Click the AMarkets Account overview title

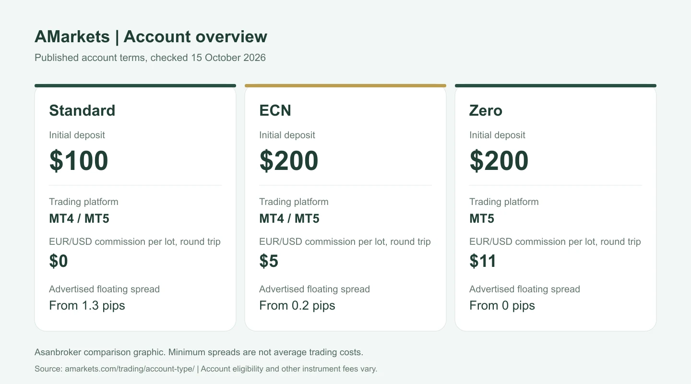[151, 36]
